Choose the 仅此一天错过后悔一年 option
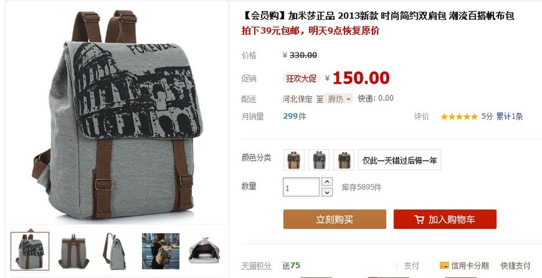The width and height of the screenshot is (542, 278). pyautogui.click(x=400, y=160)
